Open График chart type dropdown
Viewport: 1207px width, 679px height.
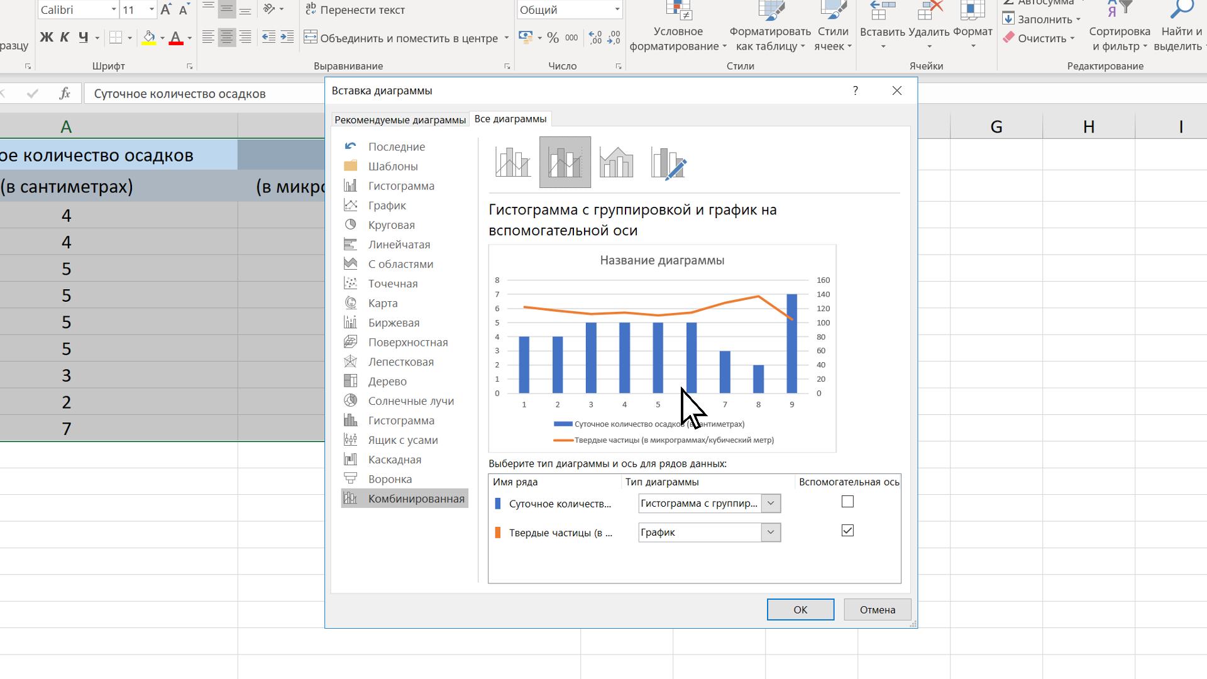[771, 533]
